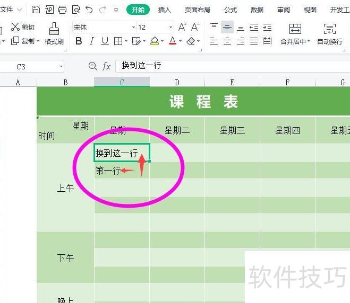Open the 数据 (Data) tab
This screenshot has width=350, height=303.
click(x=257, y=10)
